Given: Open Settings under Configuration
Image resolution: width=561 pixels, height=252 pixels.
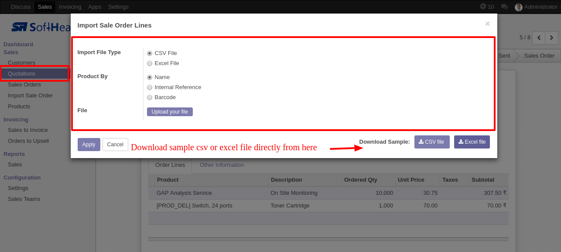Looking at the screenshot, I should pyautogui.click(x=18, y=188).
